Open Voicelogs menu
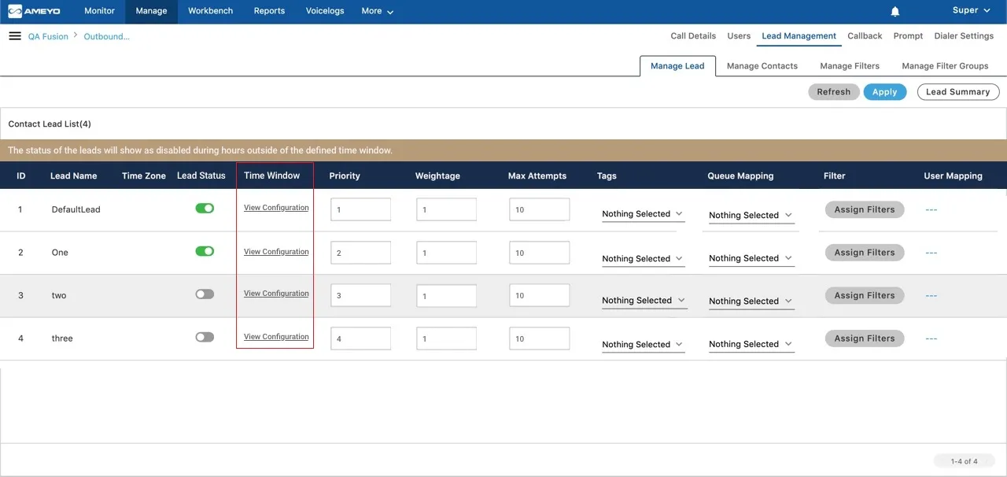Screen dimensions: 1007x477 click(x=324, y=11)
